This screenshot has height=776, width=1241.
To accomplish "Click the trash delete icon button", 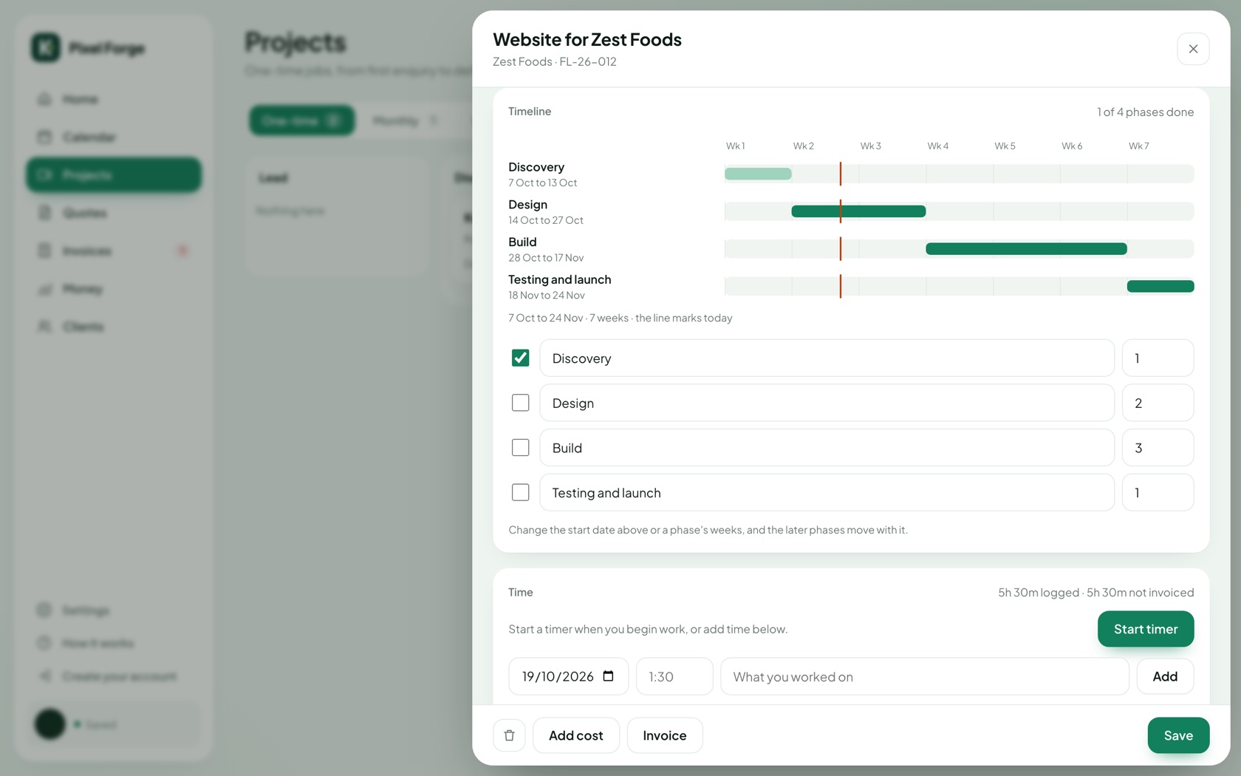I will pos(509,735).
